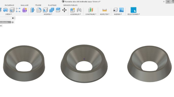Select the Offset Plane construct tool

(x=91, y=10)
